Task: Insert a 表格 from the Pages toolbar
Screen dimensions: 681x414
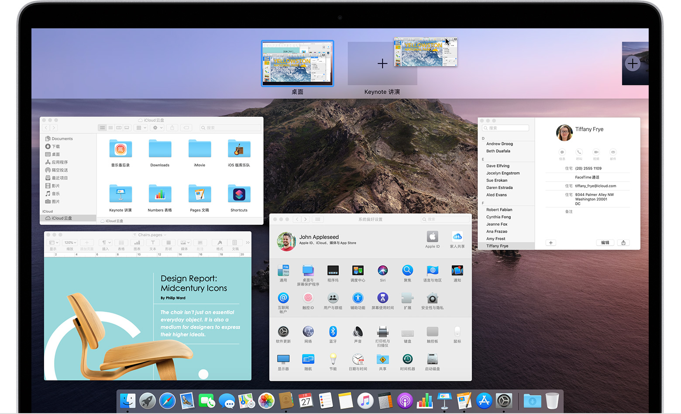Action: [x=121, y=243]
